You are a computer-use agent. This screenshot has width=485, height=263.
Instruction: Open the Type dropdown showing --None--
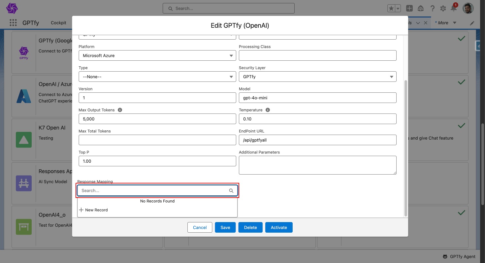click(157, 77)
